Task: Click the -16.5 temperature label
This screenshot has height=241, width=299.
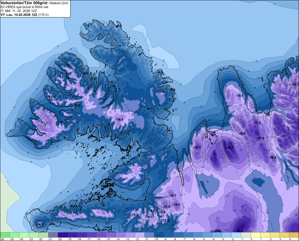Action: tap(197, 147)
